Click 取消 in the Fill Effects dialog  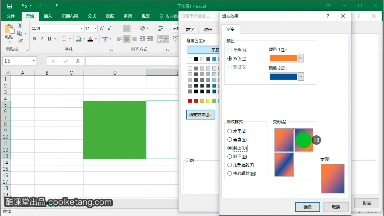click(336, 207)
